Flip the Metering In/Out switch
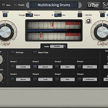This screenshot has width=108, height=108. tap(58, 15)
